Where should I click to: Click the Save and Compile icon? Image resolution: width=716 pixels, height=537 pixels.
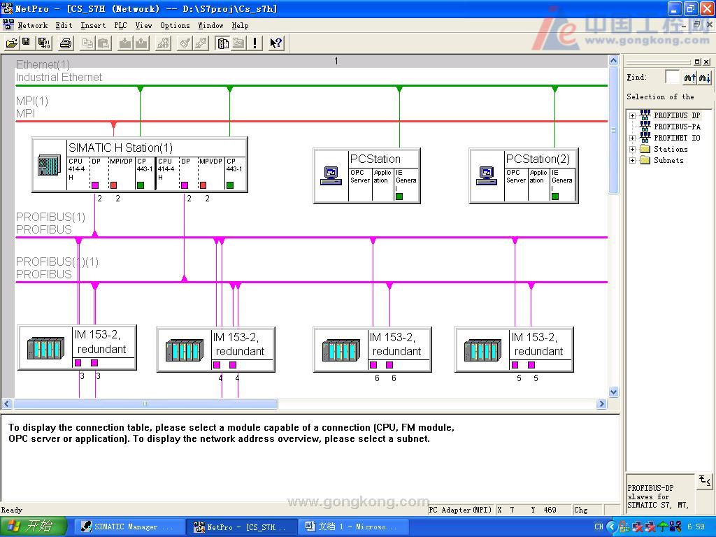(x=44, y=43)
